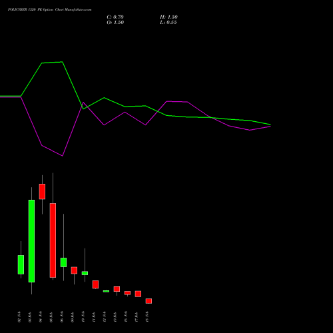This screenshot has width=333, height=333.
Task: Click the last red candle above 18 Feb
Action: click(149, 301)
